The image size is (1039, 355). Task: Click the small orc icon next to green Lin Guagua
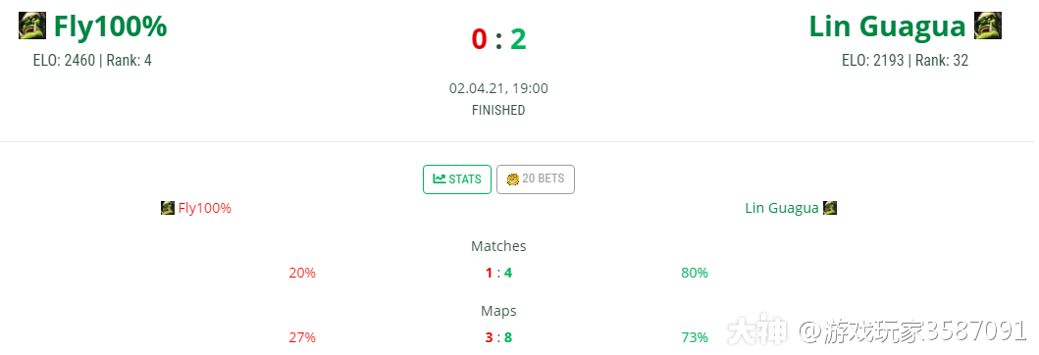tap(830, 208)
